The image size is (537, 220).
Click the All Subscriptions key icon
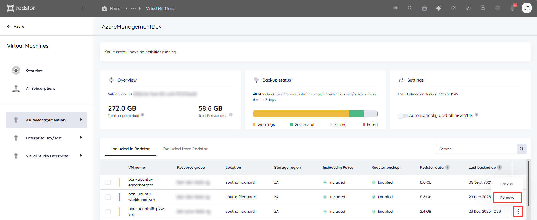click(16, 89)
